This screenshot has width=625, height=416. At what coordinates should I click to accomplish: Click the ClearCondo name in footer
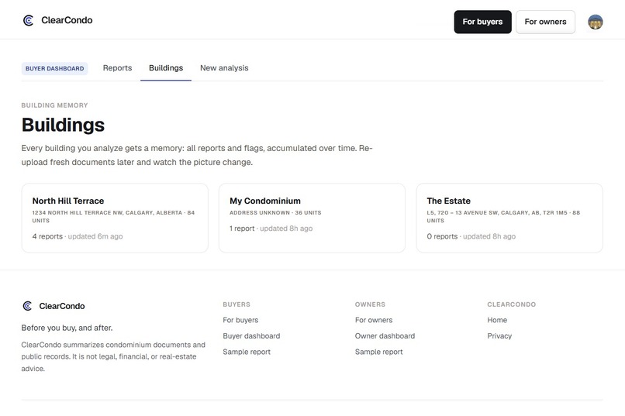coord(62,306)
